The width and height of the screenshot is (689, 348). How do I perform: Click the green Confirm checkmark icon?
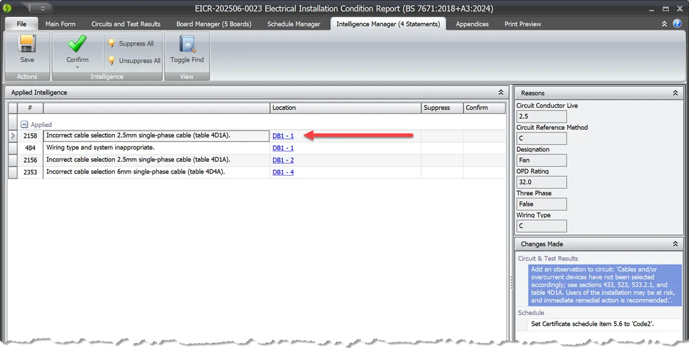[x=76, y=44]
